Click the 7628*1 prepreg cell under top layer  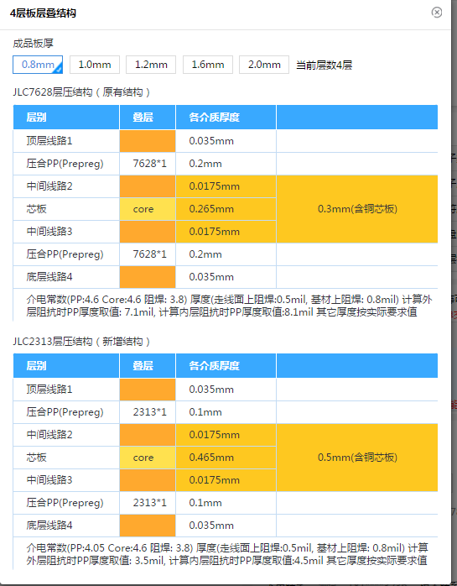point(148,164)
